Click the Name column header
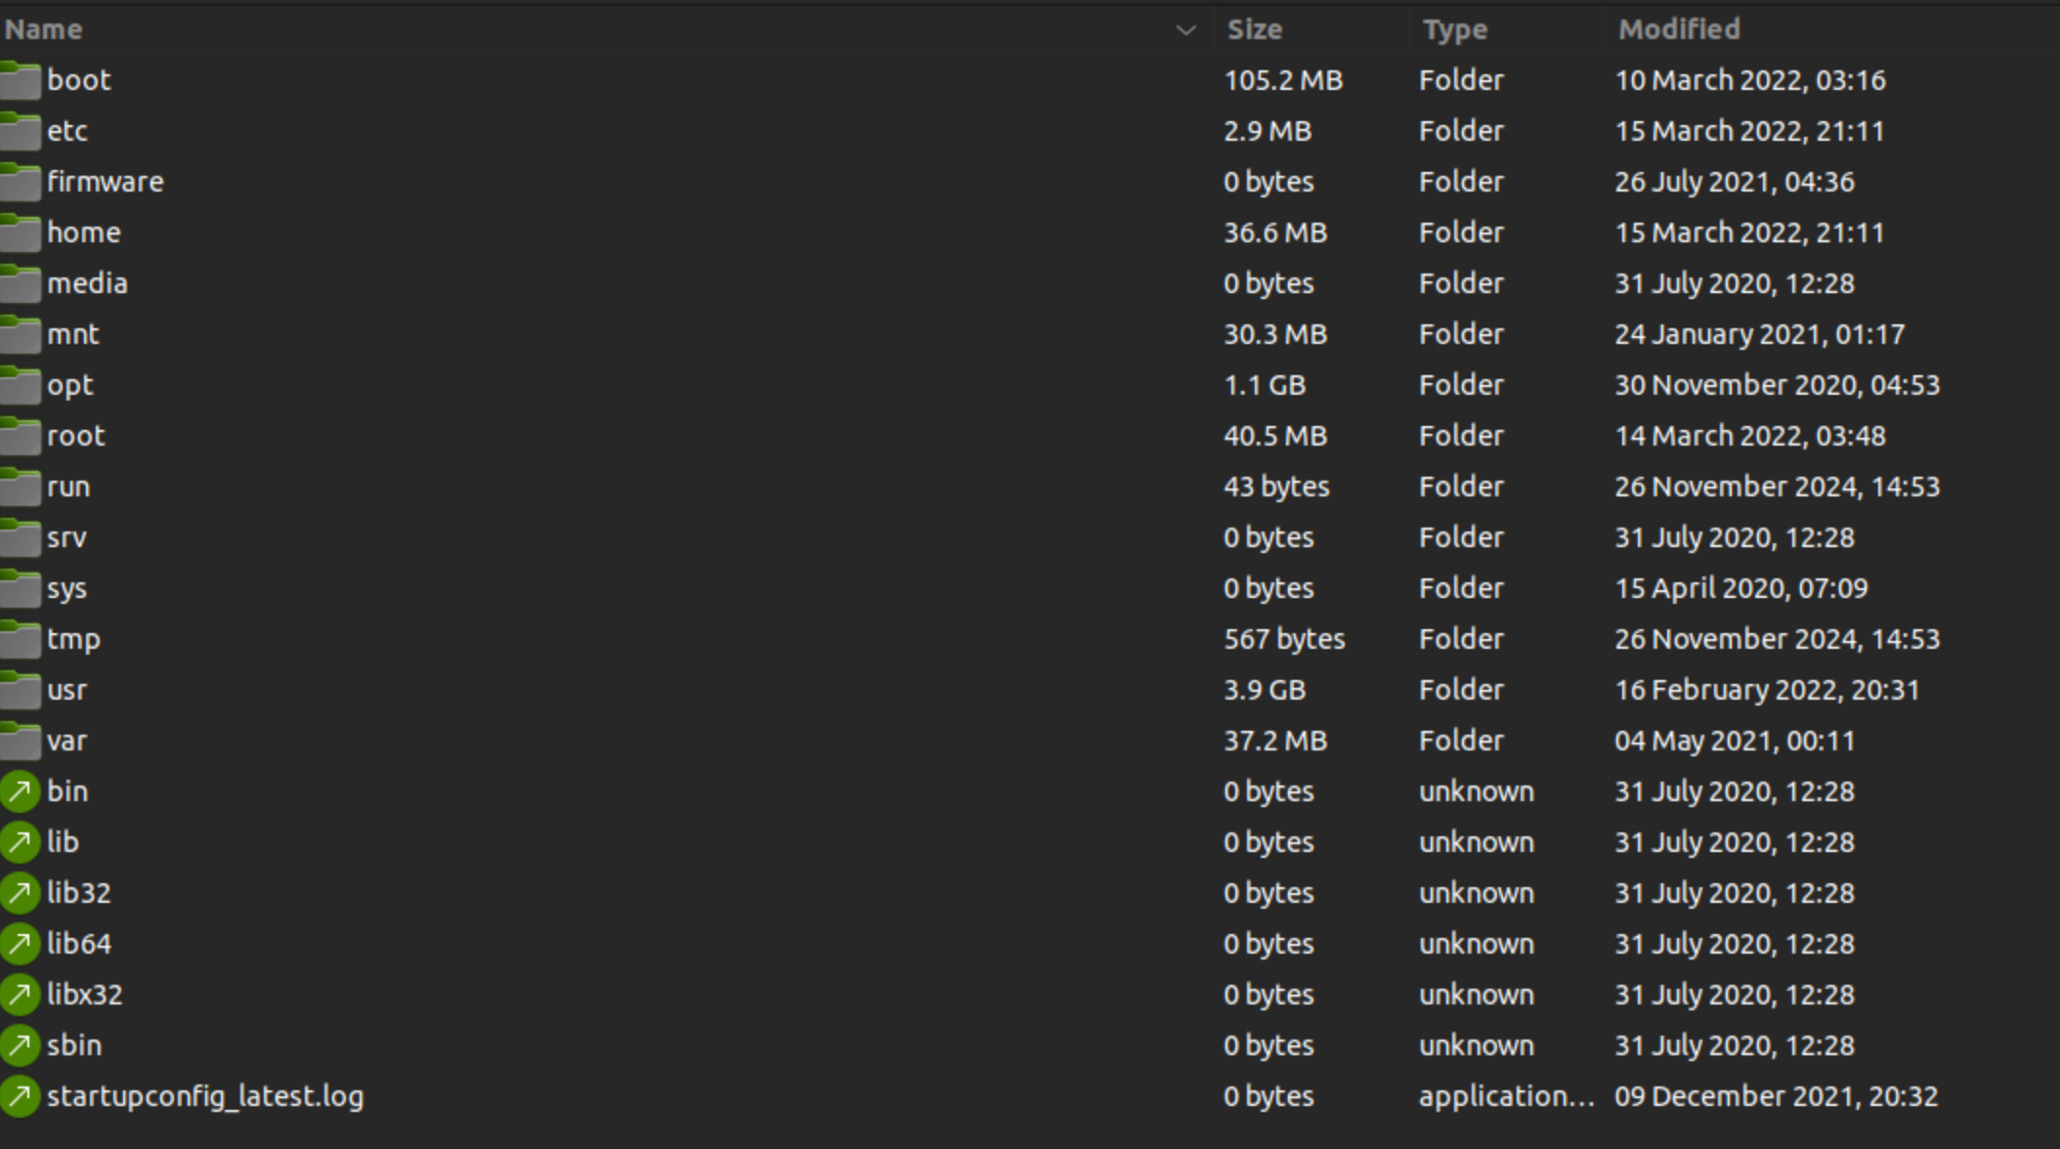The width and height of the screenshot is (2060, 1149). coord(43,29)
